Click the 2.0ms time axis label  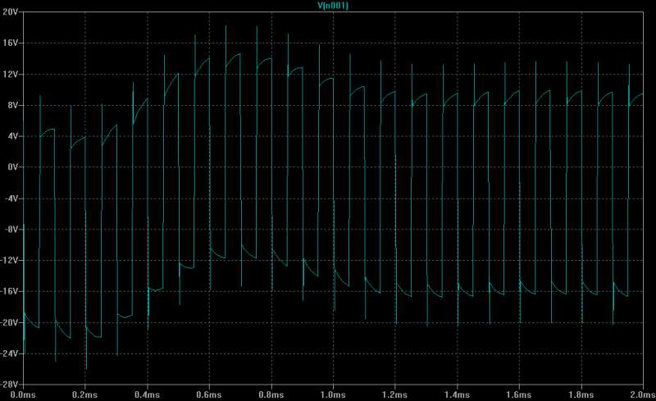tap(643, 394)
